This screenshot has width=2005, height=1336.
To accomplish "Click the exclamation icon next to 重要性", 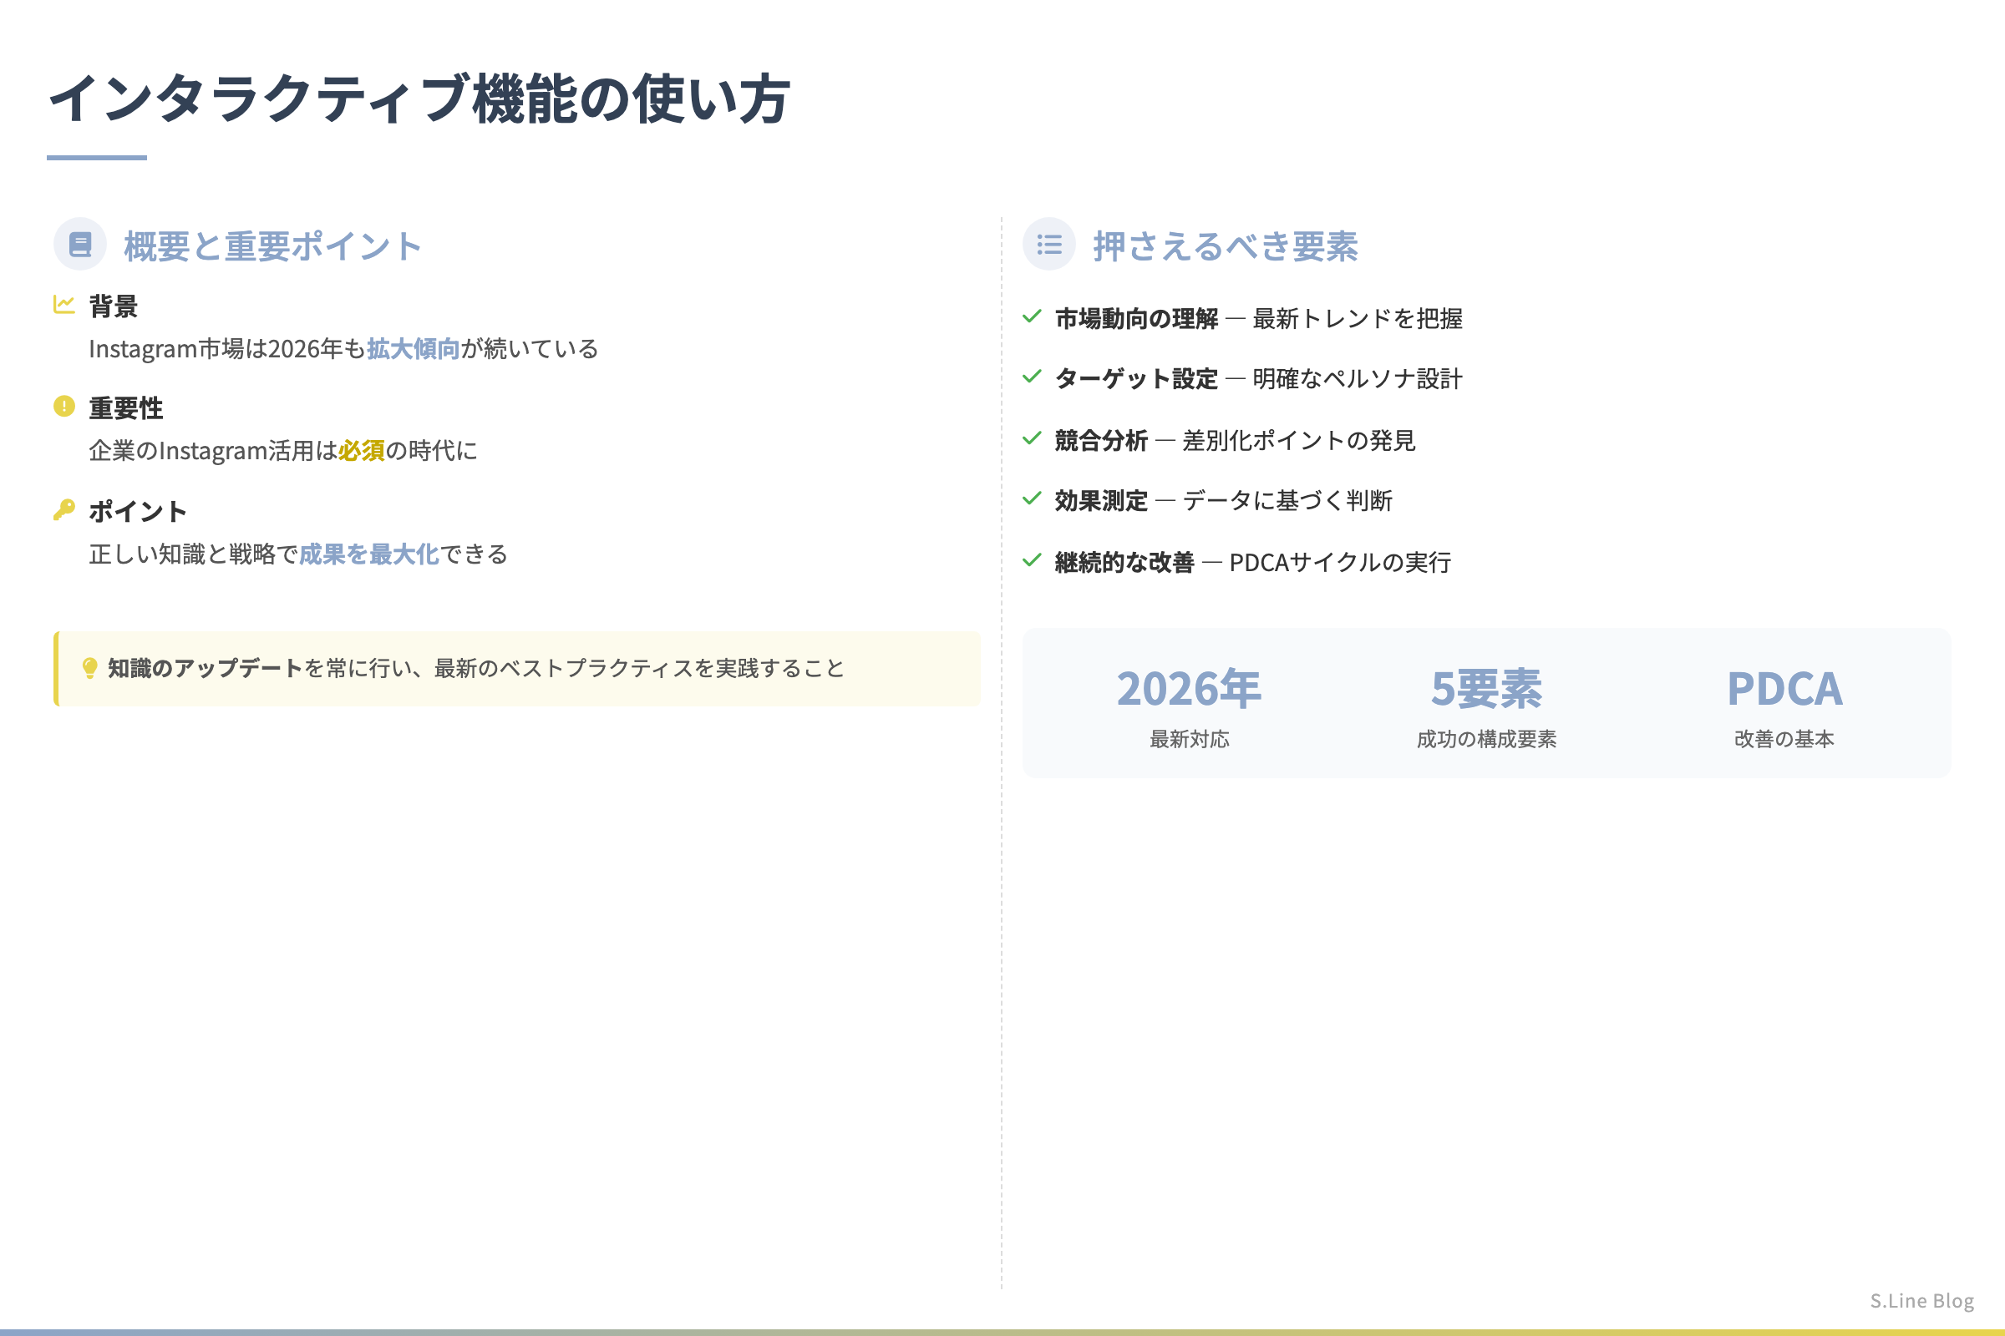I will [x=64, y=407].
